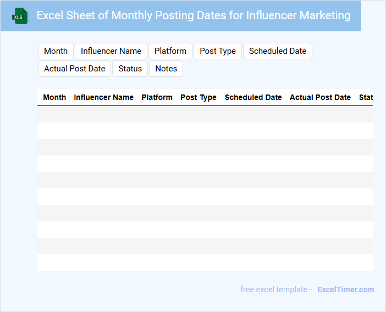Click the Influencer Name column header
Image resolution: width=386 pixels, height=312 pixels.
click(103, 97)
